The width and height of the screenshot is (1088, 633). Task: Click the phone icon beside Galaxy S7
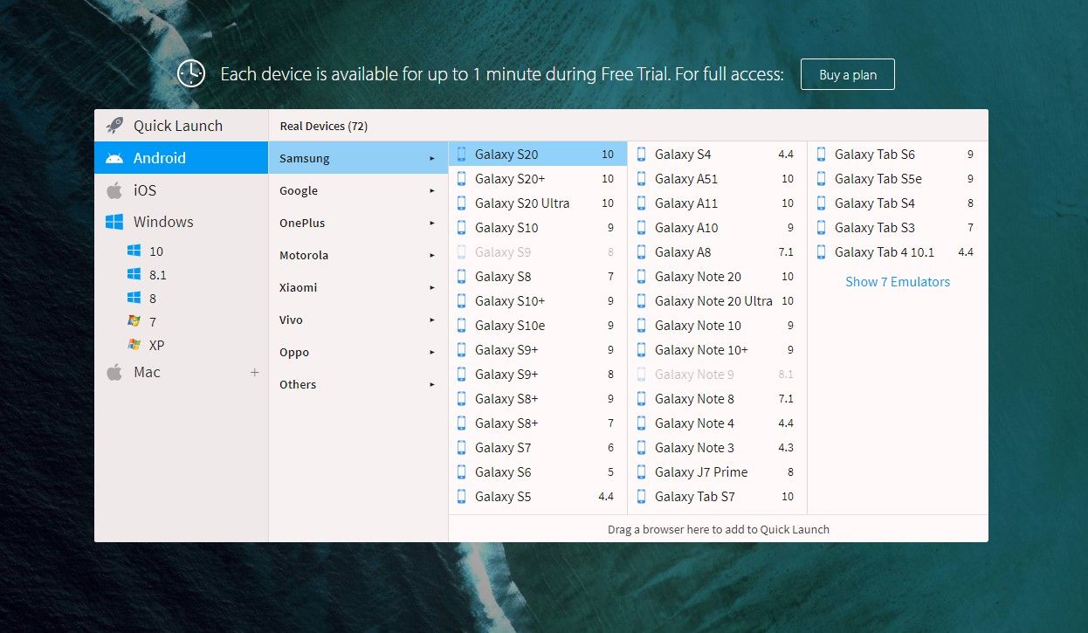[x=462, y=448]
